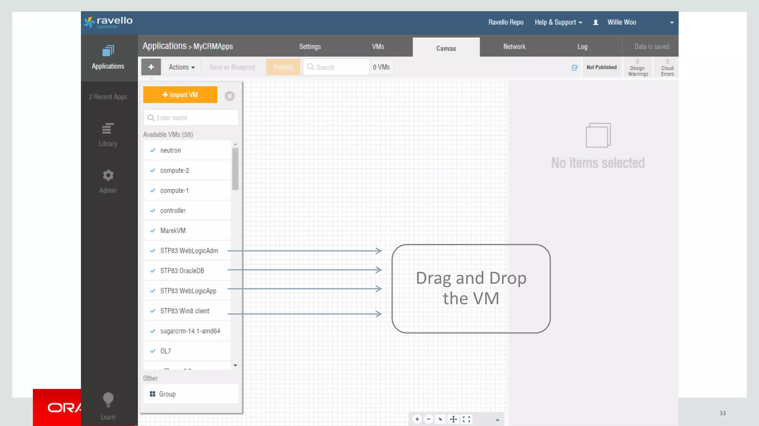Click the Ravello Systems logo
This screenshot has height=426, width=759.
pos(108,22)
